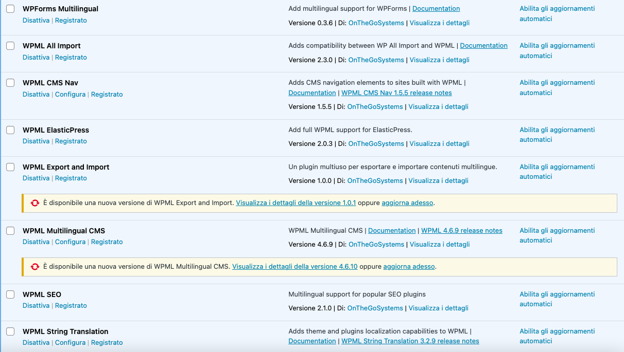The height and width of the screenshot is (352, 624).
Task: Open WPML String Translation Documentation link
Action: 312,341
